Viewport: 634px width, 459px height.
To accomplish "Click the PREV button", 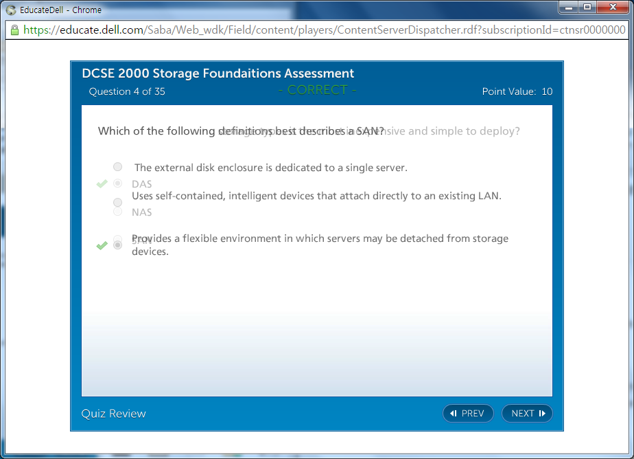I will tap(468, 413).
